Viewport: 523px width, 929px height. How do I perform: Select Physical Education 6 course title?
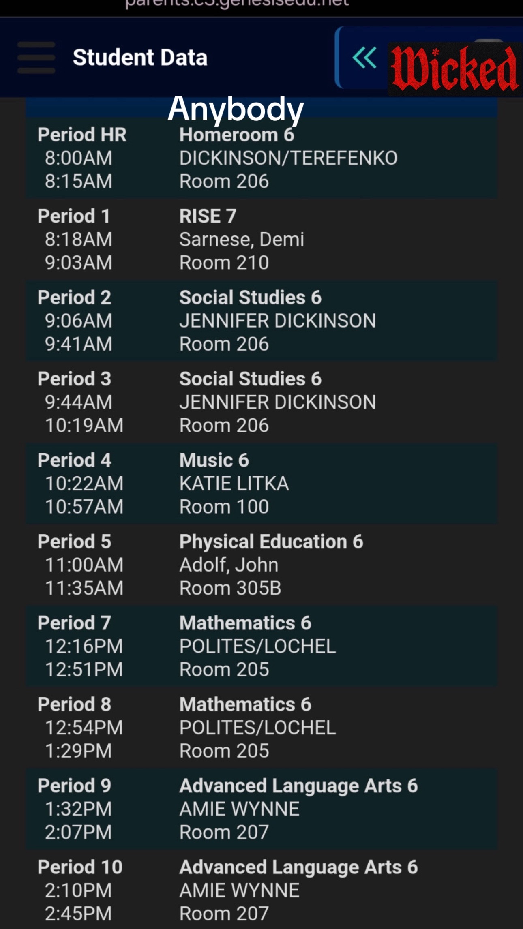point(271,542)
